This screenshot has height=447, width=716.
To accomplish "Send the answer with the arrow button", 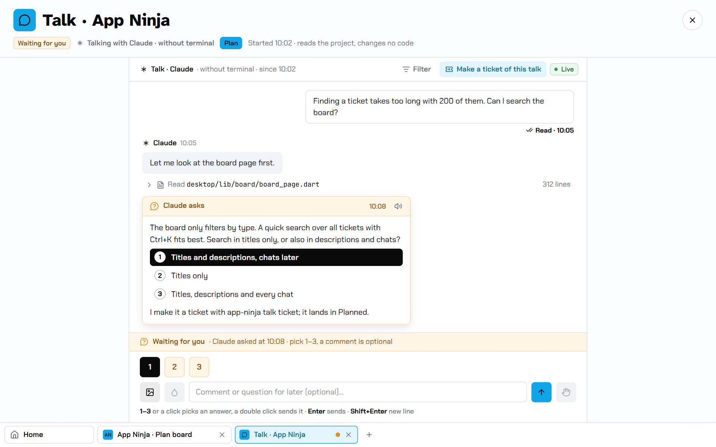I will [x=541, y=392].
